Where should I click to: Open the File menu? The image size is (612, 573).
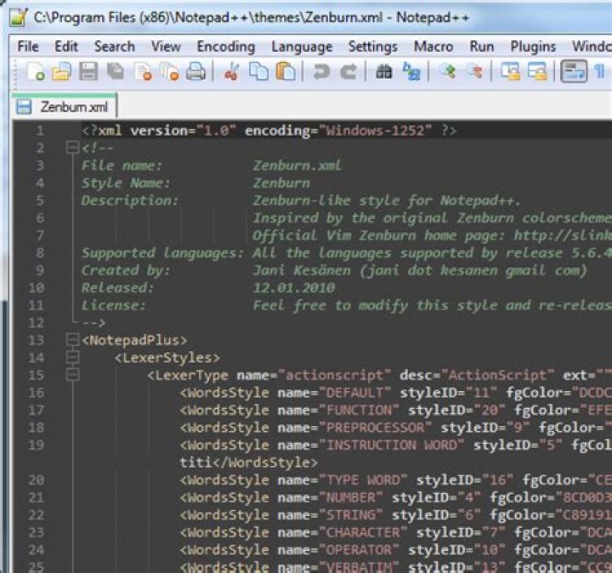tap(28, 47)
